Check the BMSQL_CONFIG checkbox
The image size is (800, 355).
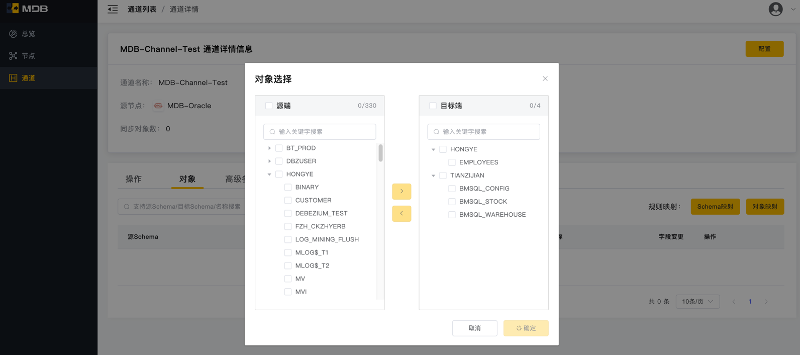452,189
